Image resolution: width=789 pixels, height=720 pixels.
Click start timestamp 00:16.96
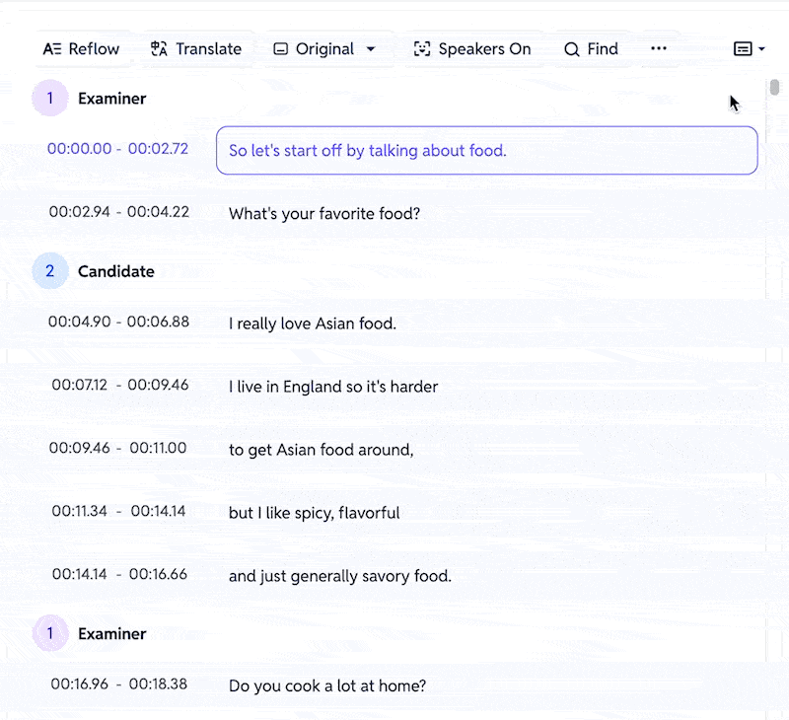[x=80, y=684]
